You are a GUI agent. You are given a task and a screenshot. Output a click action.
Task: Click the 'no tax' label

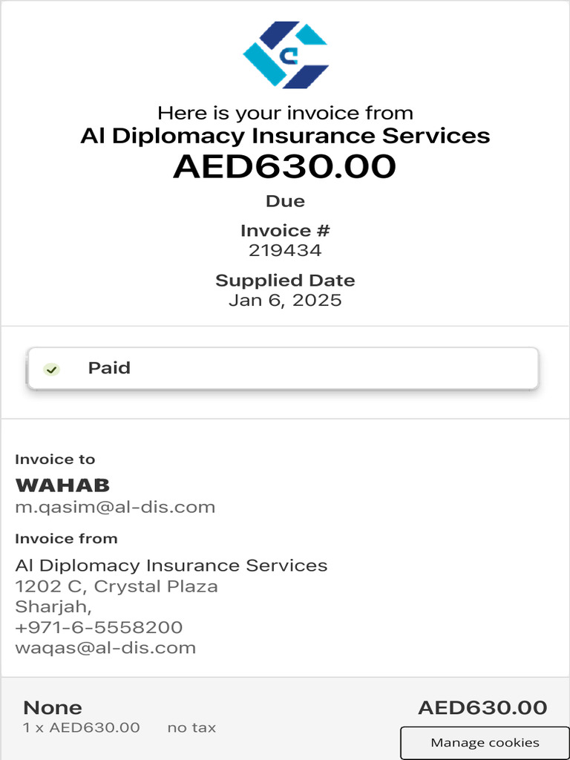(191, 727)
